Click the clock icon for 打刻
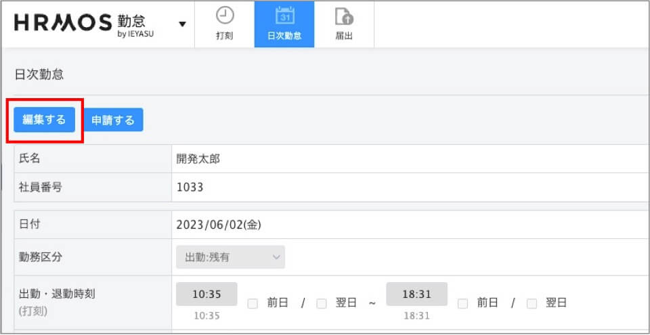650x335 pixels. (225, 16)
